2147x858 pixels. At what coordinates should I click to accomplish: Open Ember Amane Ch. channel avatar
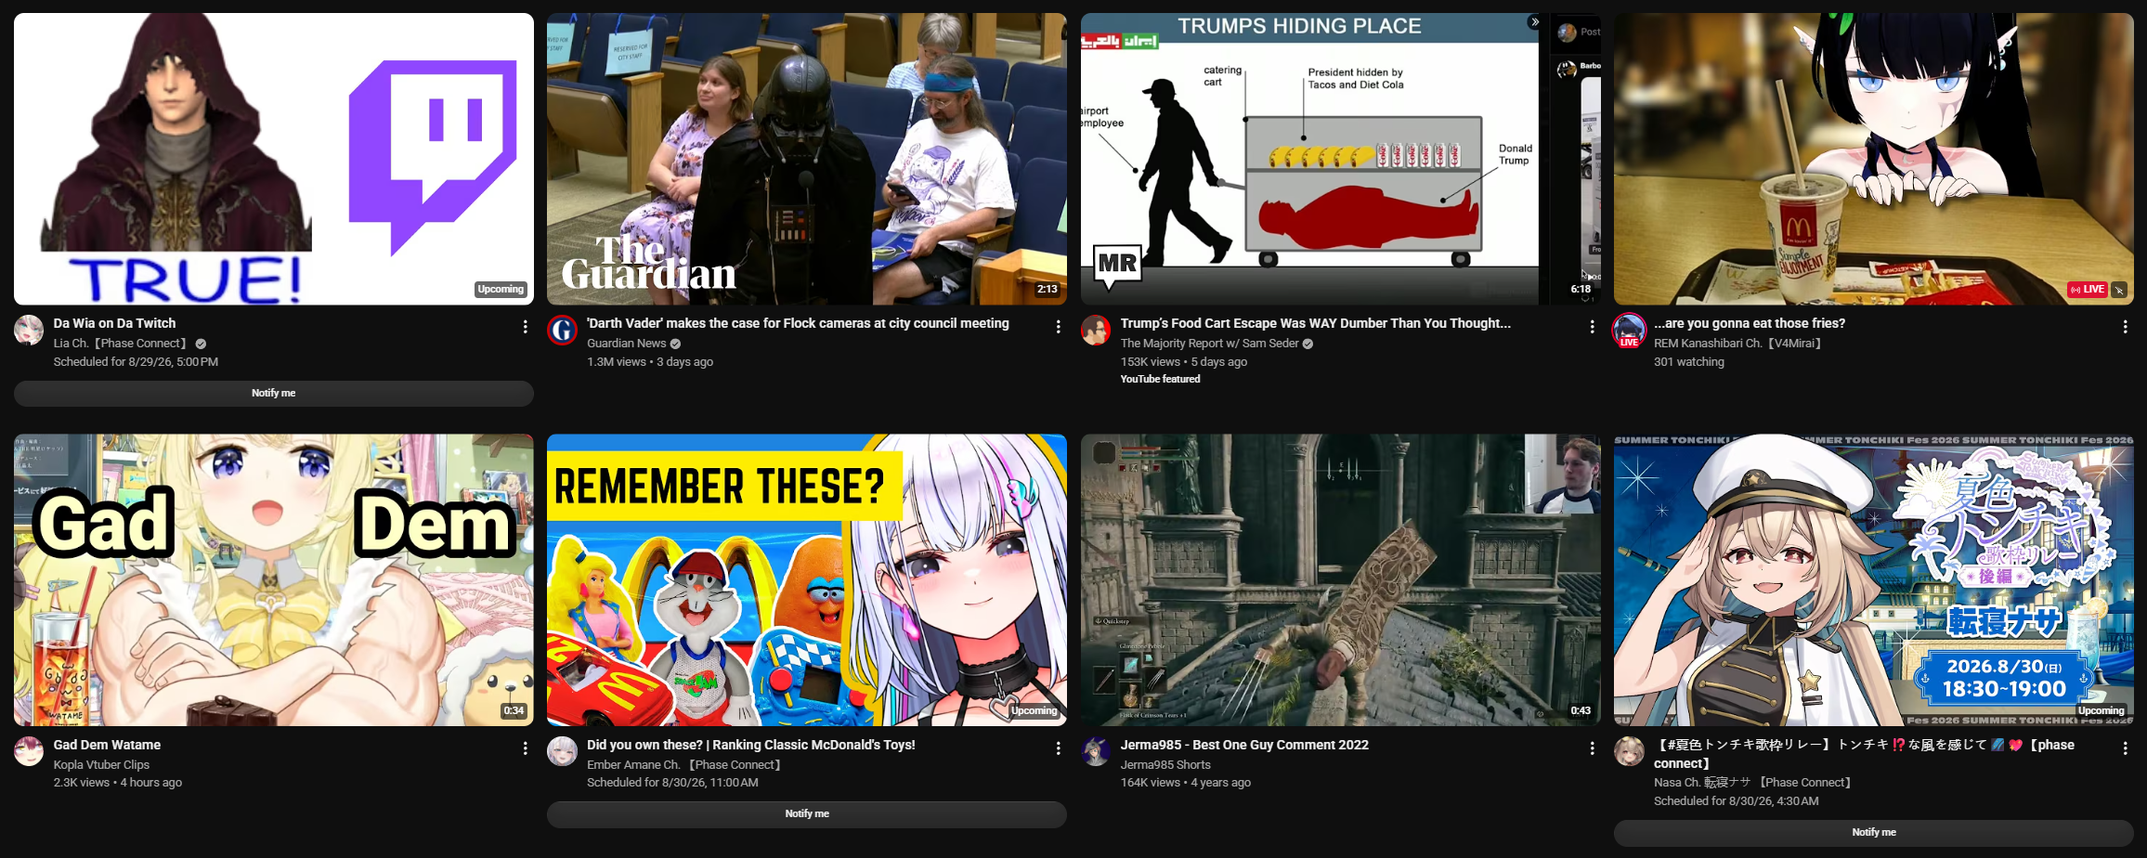[562, 751]
